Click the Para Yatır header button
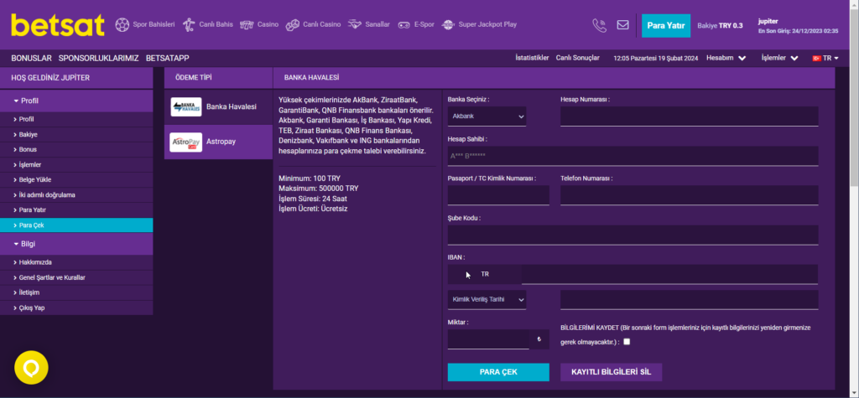859x398 pixels. [x=665, y=26]
